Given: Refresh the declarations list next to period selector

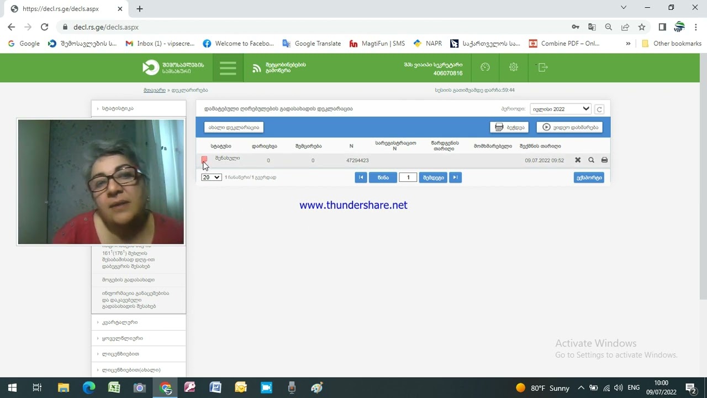Looking at the screenshot, I should pyautogui.click(x=599, y=109).
